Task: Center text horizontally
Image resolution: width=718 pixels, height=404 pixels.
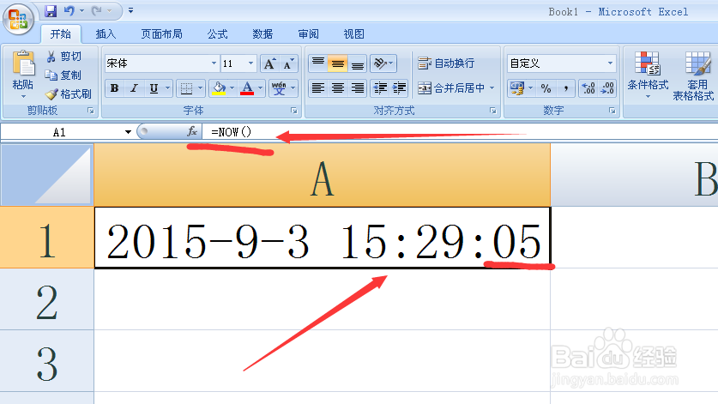Action: pyautogui.click(x=337, y=88)
